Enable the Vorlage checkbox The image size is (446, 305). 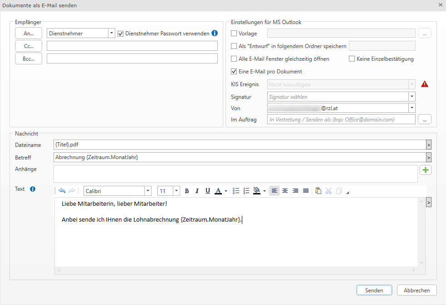tap(234, 33)
